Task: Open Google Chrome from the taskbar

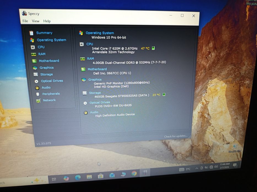Action: pyautogui.click(x=134, y=173)
